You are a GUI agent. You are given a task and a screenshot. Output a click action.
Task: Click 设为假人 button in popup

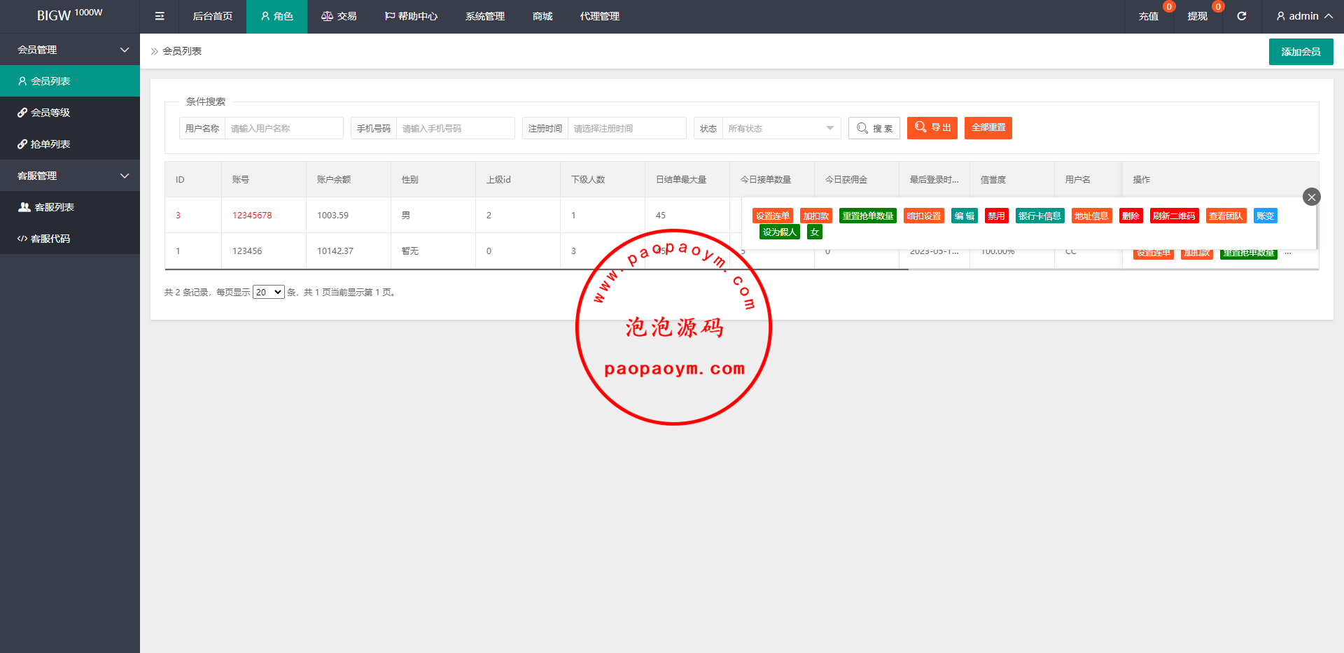tap(779, 232)
